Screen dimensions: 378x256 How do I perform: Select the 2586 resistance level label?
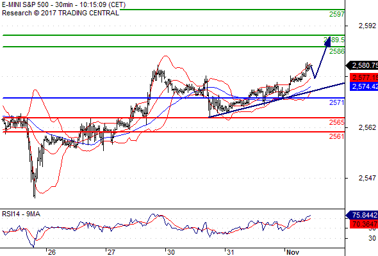point(337,51)
